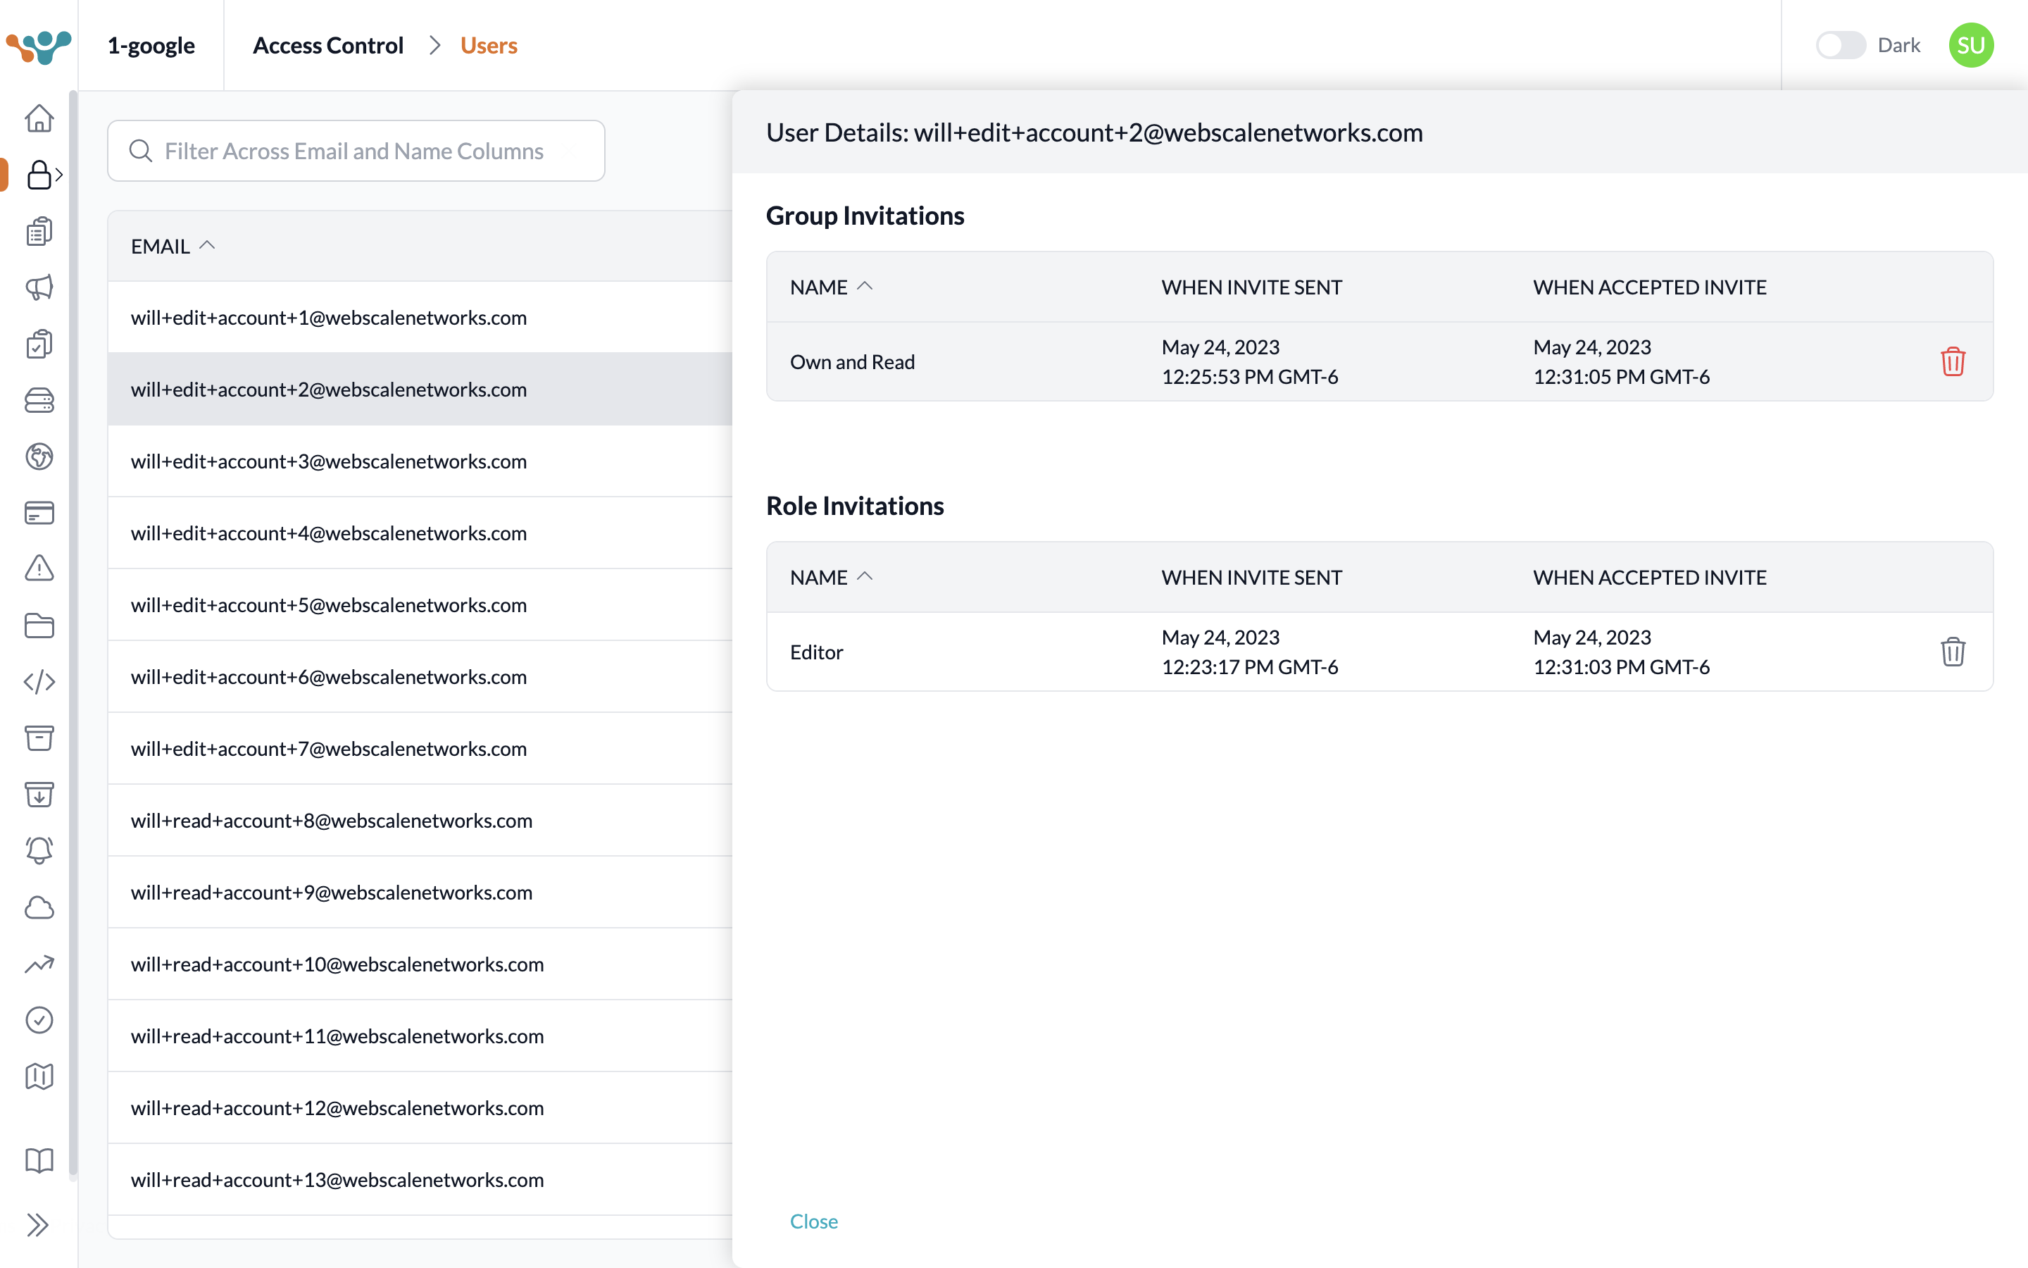
Task: Open the cloud icon in sidebar
Action: 39,907
